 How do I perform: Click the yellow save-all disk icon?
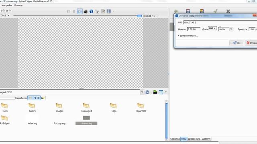click(202, 11)
